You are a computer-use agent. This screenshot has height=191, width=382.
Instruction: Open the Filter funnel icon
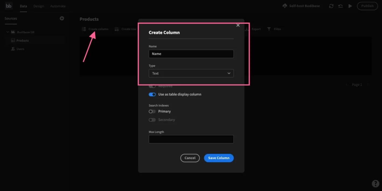[x=269, y=29]
